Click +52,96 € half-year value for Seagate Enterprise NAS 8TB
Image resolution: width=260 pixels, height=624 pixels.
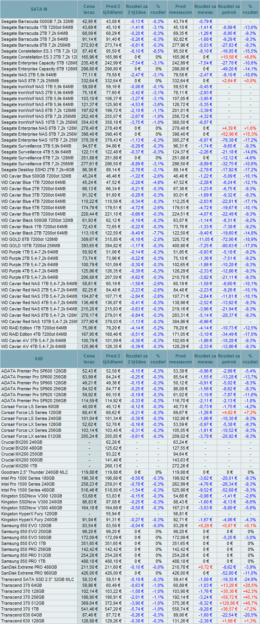229,134
